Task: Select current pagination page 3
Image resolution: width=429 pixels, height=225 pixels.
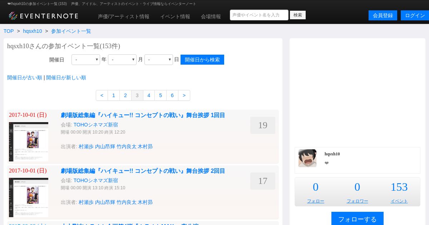Action: (x=137, y=95)
